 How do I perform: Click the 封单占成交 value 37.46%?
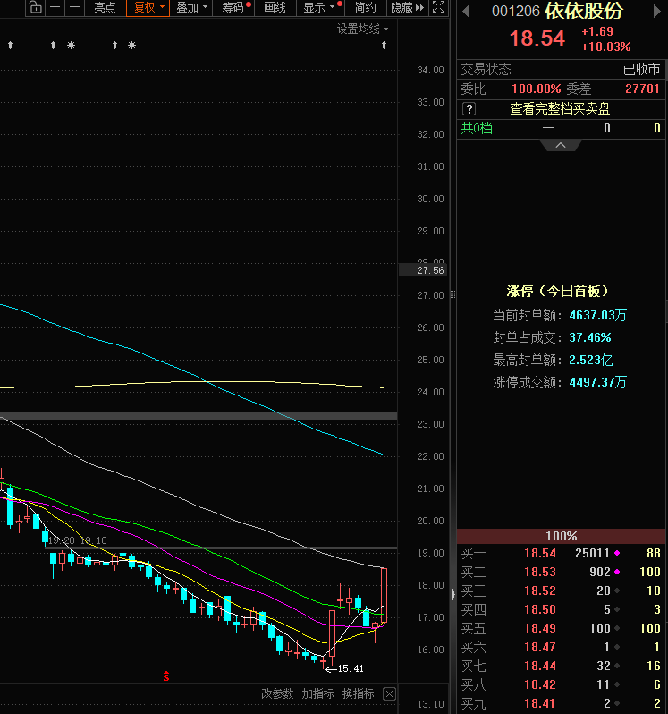coord(590,337)
